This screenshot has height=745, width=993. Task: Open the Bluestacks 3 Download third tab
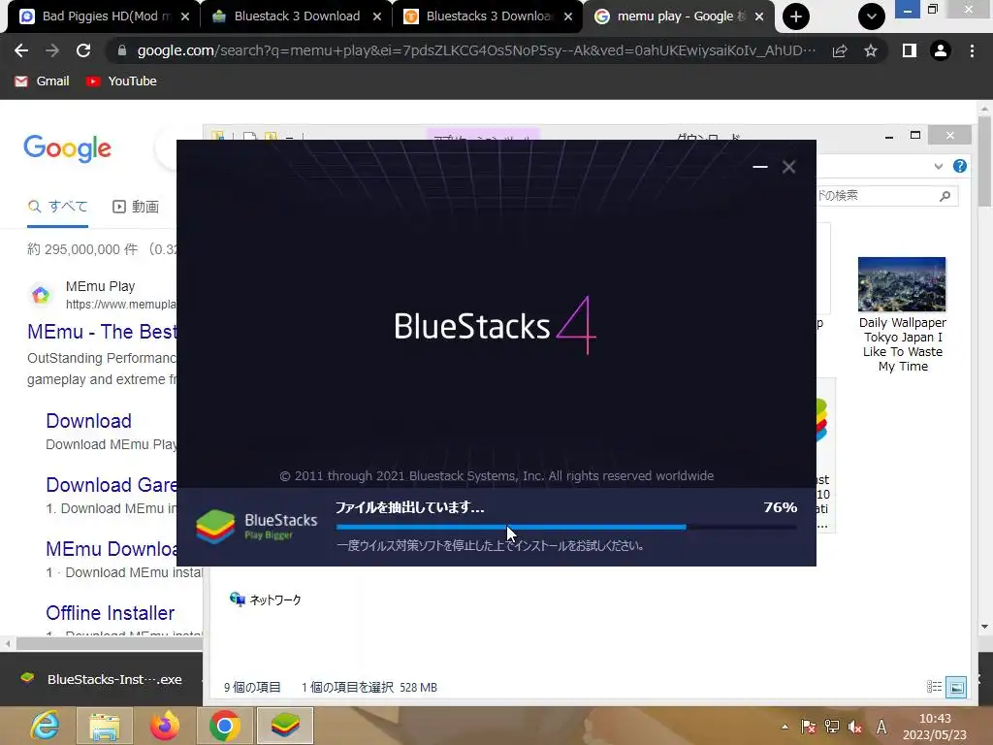click(485, 16)
